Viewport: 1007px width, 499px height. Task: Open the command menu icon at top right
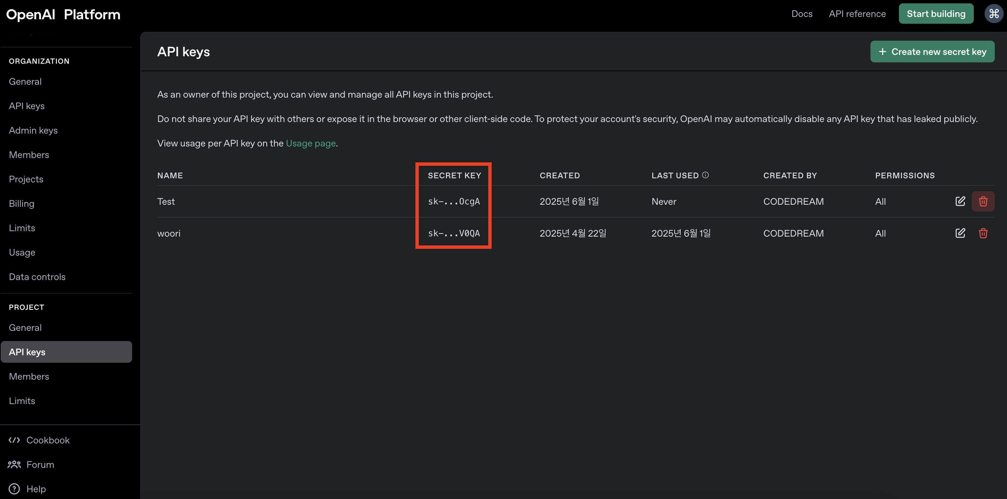(x=994, y=14)
